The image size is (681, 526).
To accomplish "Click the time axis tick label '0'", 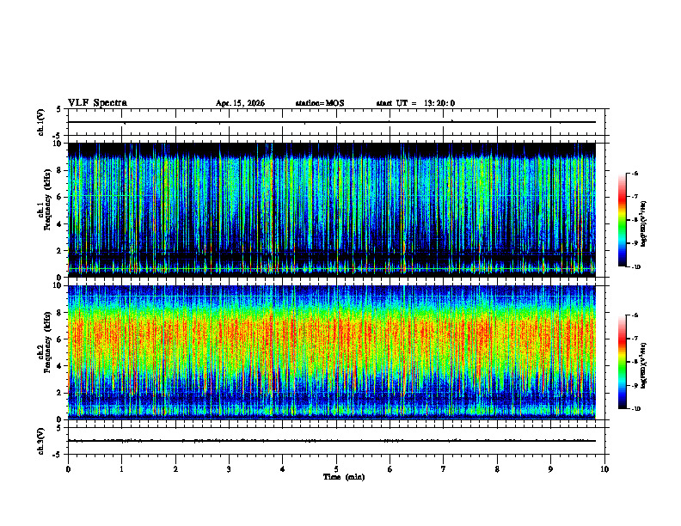I will (68, 469).
